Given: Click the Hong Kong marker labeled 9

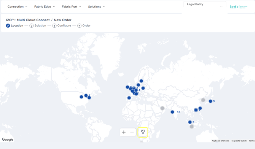Looking at the screenshot, I should (196, 110).
